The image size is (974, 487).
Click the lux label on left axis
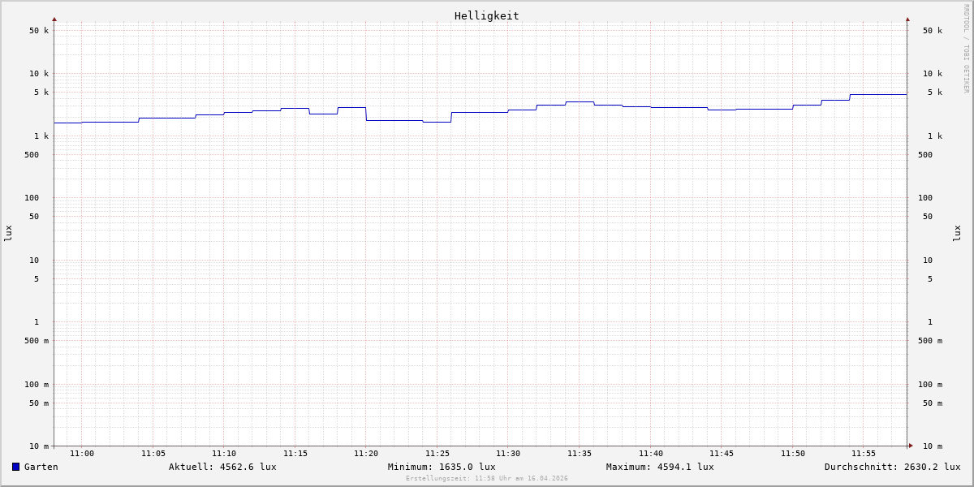point(8,233)
